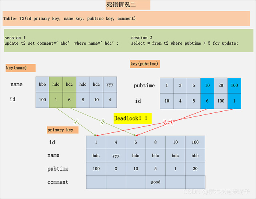
Task: Select the bbb cell in name index
Action: (x=42, y=85)
